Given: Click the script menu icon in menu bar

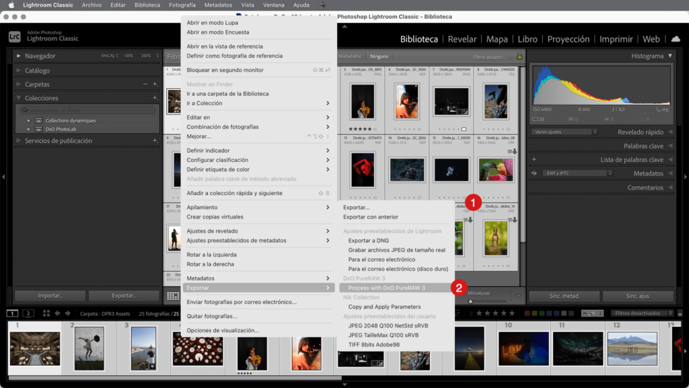Looking at the screenshot, I should pyautogui.click(x=322, y=5).
